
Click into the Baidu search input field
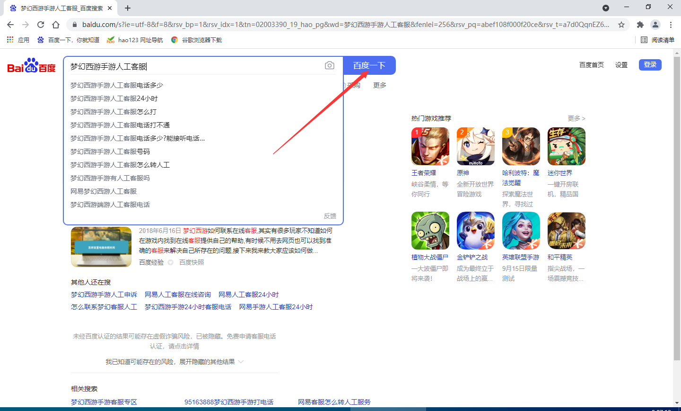pos(194,66)
